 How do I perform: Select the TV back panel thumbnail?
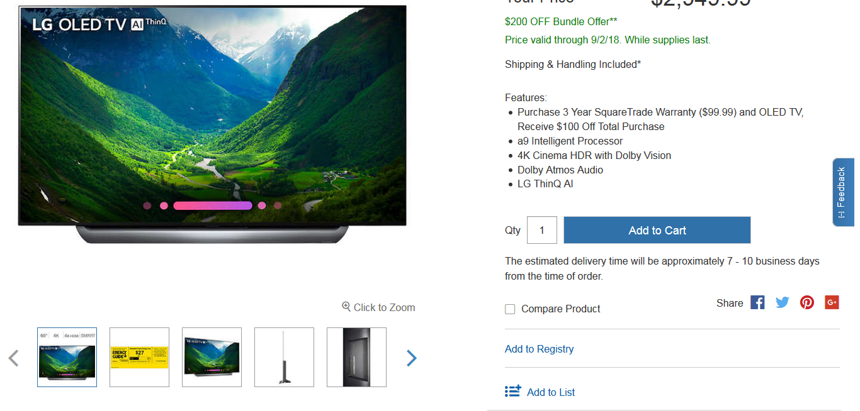(356, 357)
